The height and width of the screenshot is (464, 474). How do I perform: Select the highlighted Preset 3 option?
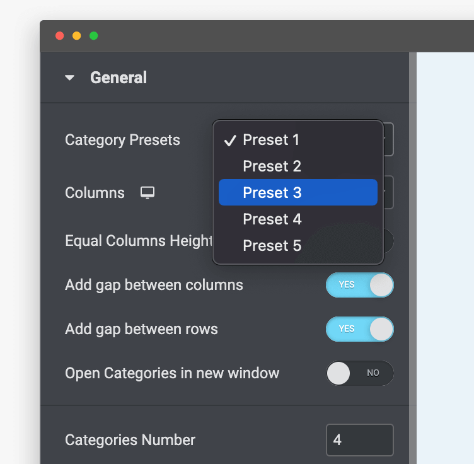pyautogui.click(x=298, y=193)
